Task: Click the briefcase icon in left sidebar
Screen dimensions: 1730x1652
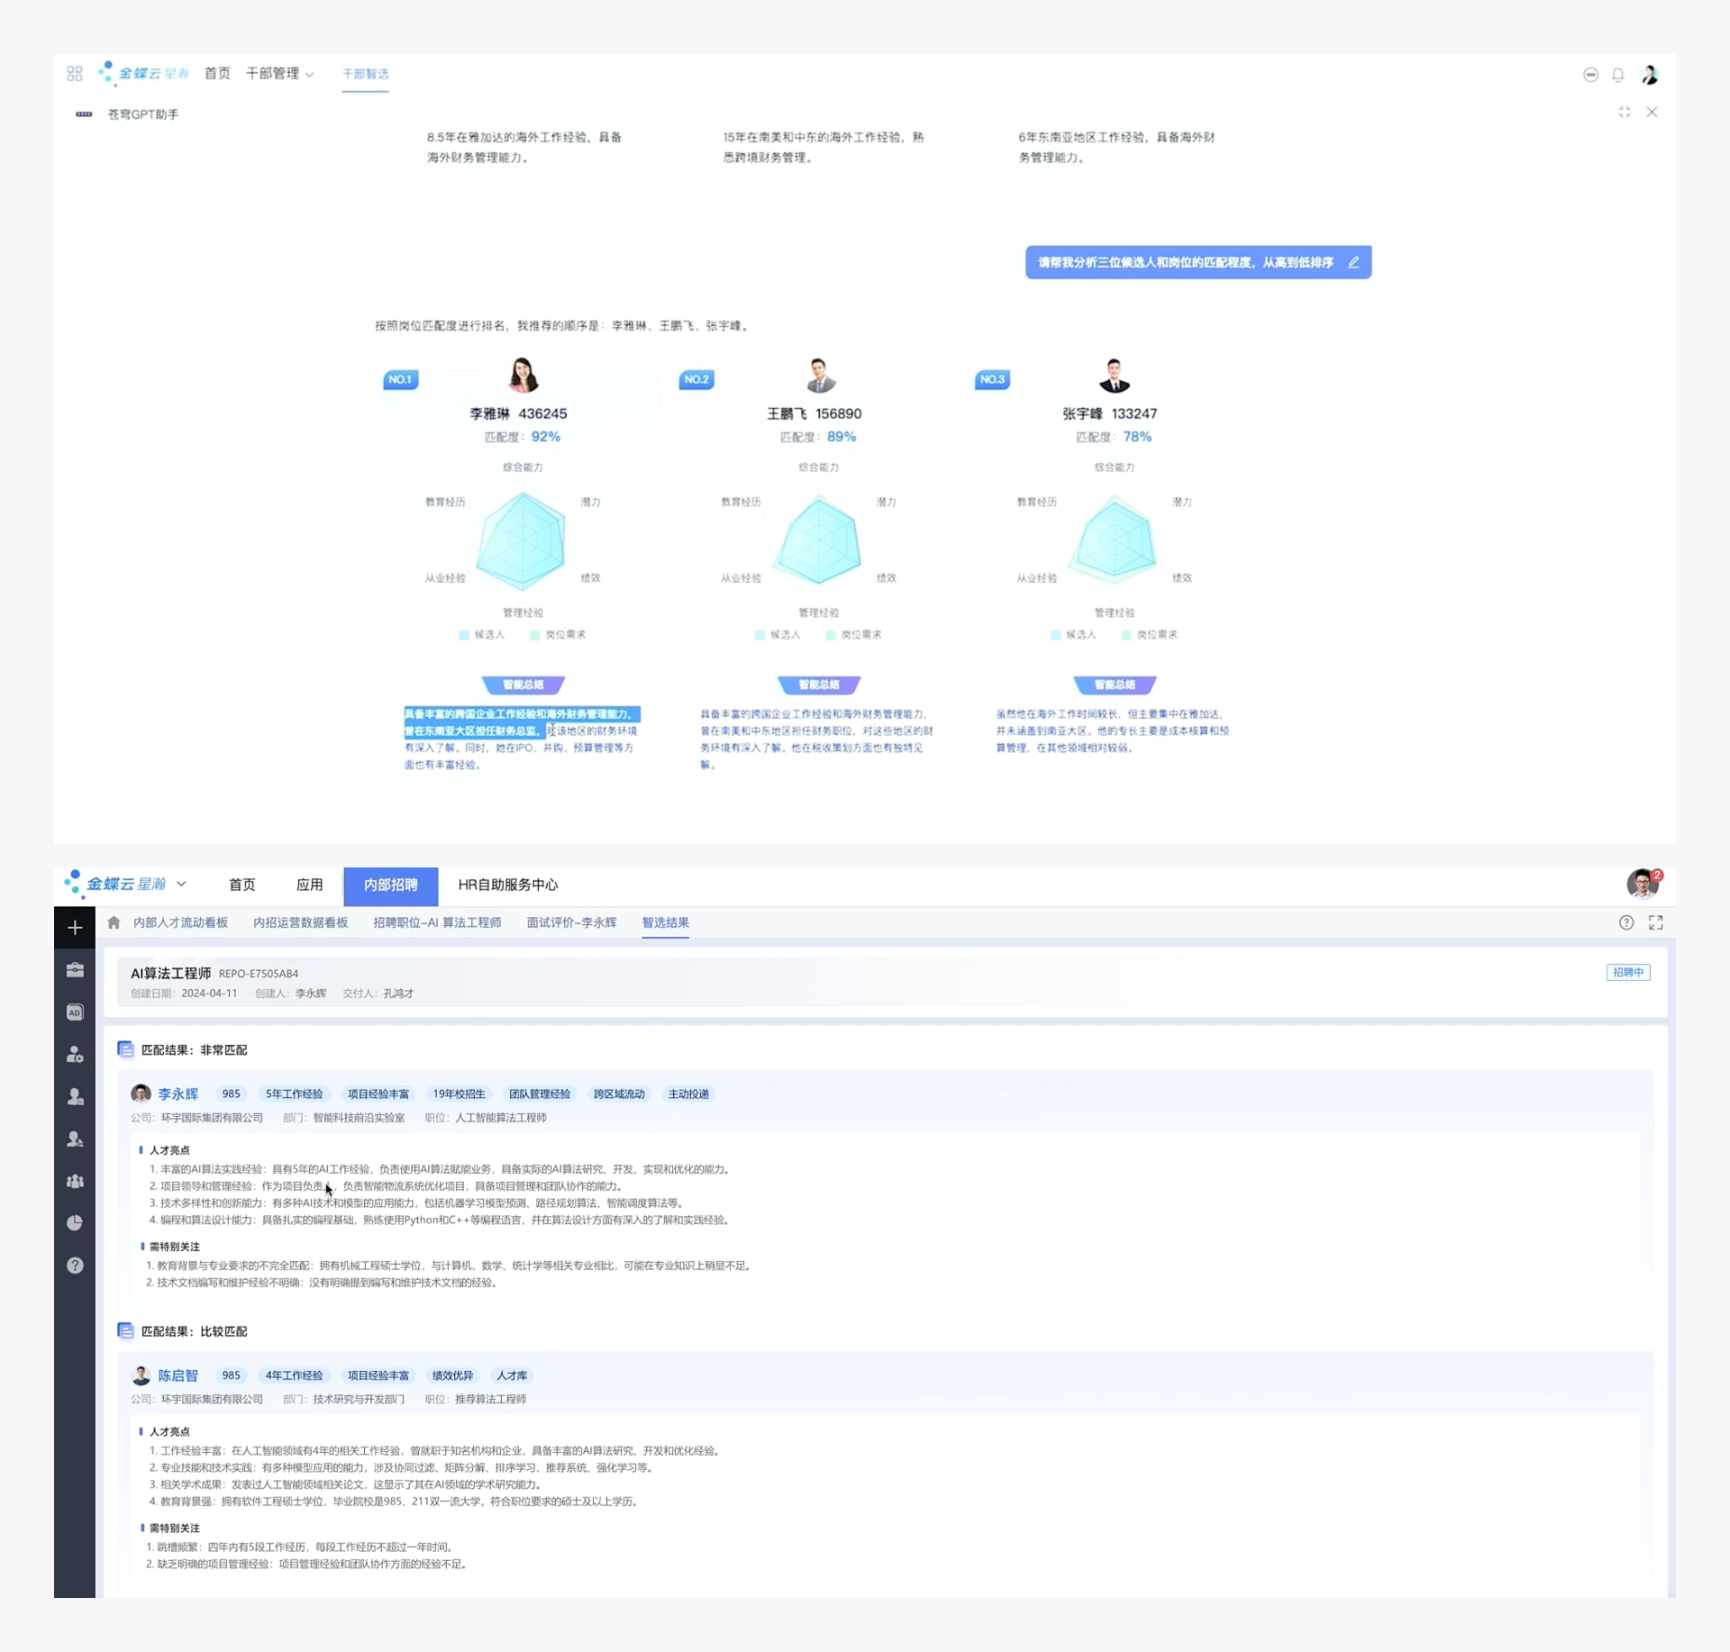Action: (x=75, y=970)
